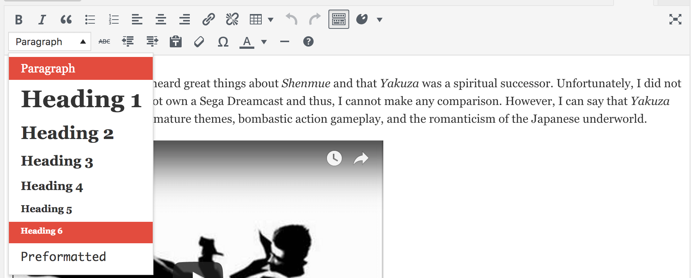
Task: Click 'Japanese underworld' in the paragraph
Action: [x=589, y=119]
